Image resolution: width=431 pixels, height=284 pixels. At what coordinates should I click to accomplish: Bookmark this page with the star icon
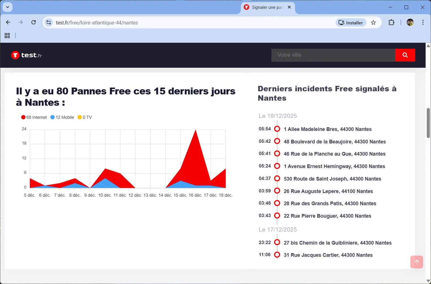(373, 22)
